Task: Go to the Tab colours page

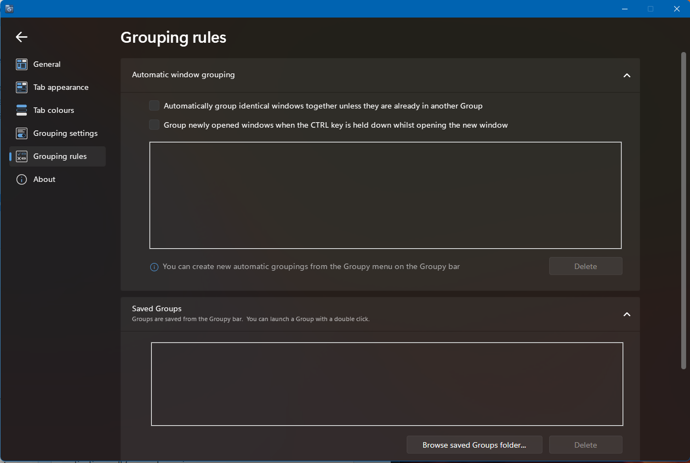Action: [58, 110]
